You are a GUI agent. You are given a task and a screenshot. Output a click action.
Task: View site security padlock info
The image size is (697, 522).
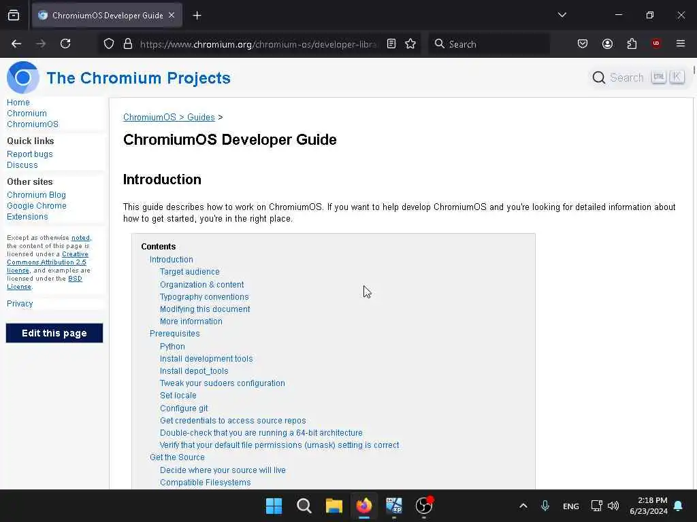pyautogui.click(x=128, y=43)
